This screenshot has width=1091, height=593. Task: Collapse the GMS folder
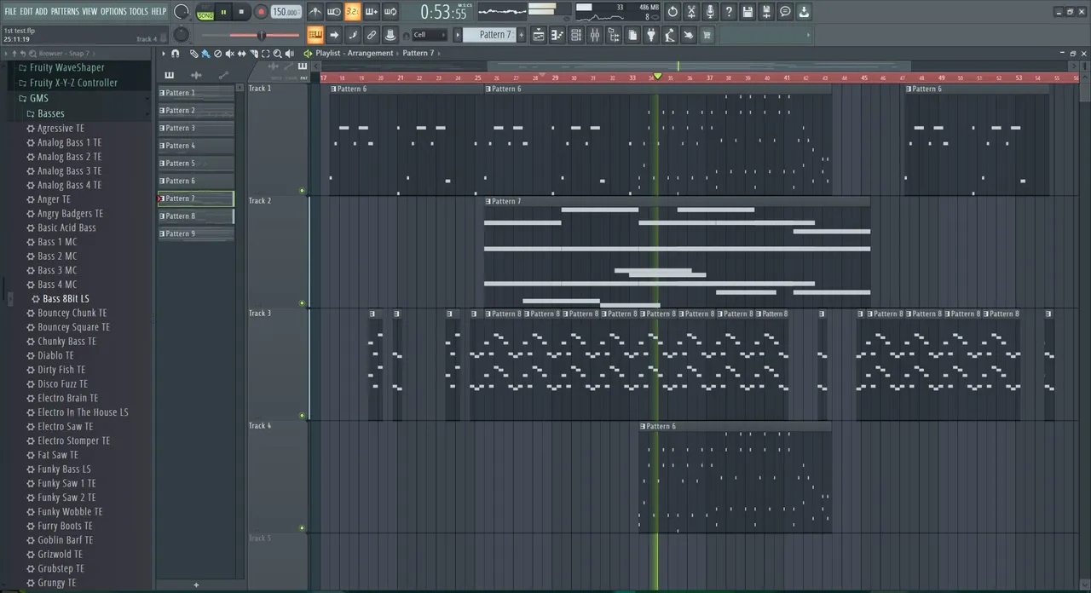[x=38, y=98]
